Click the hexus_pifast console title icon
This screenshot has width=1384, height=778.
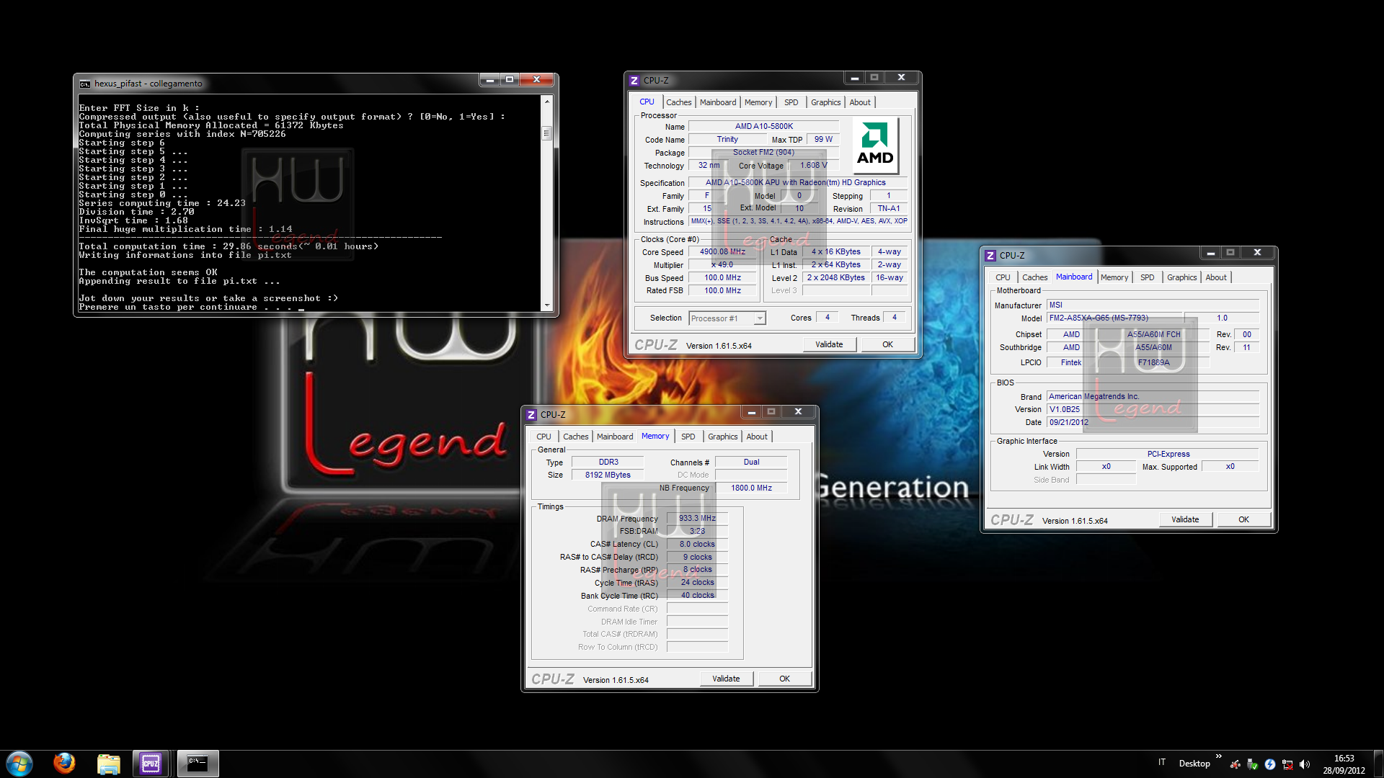point(85,84)
